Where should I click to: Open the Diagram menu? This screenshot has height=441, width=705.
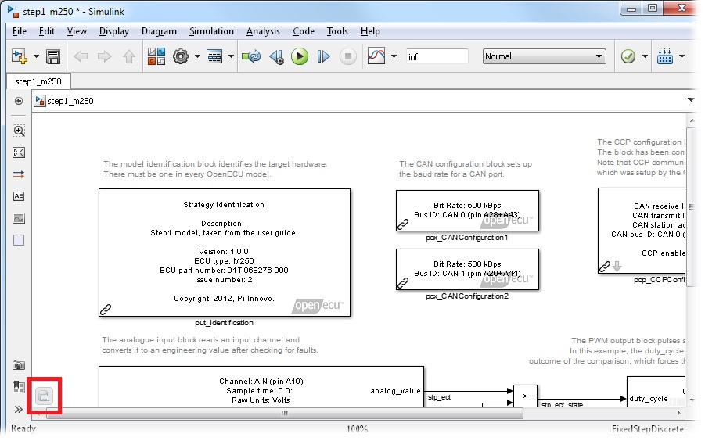(159, 31)
